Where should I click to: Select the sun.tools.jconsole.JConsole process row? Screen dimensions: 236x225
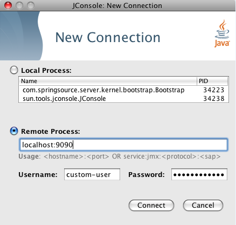[x=123, y=99]
